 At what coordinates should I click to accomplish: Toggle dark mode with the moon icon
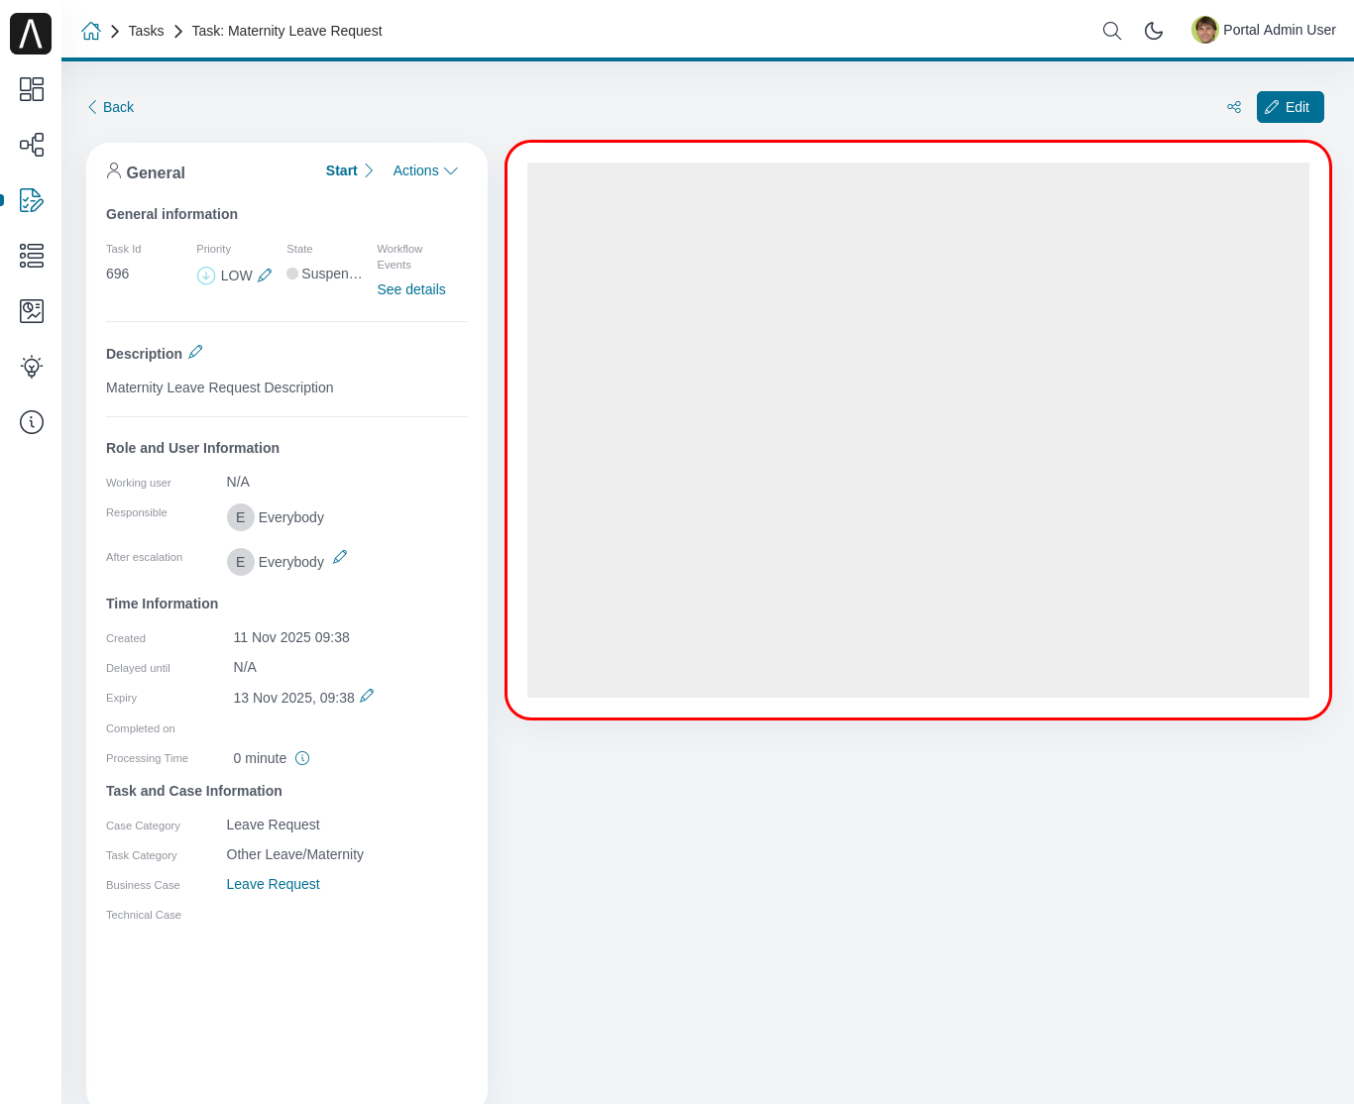pyautogui.click(x=1154, y=31)
